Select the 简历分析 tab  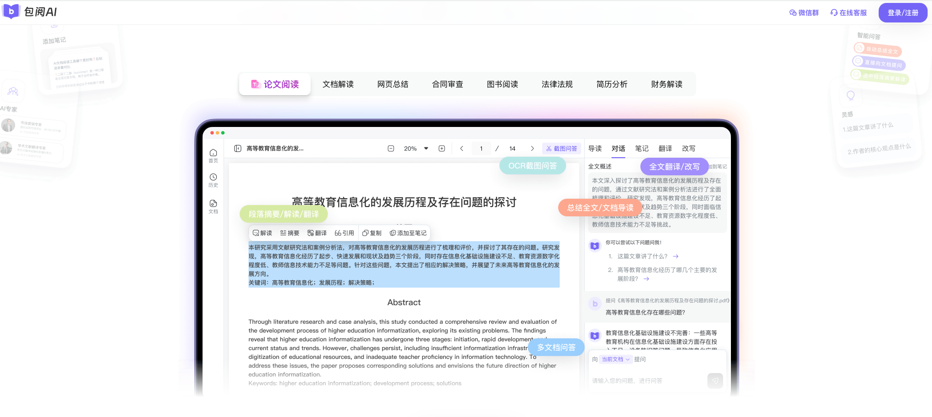click(x=612, y=84)
